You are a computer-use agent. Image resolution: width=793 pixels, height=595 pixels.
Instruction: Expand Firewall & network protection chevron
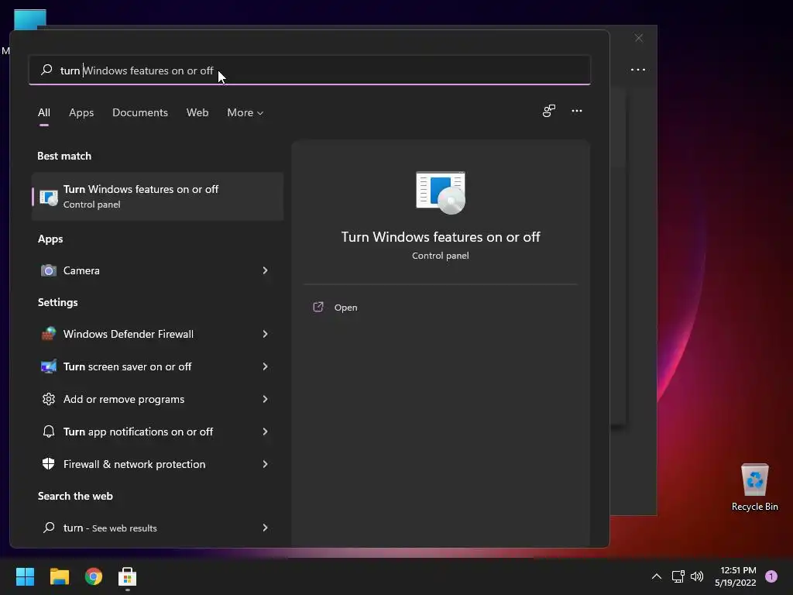tap(265, 464)
